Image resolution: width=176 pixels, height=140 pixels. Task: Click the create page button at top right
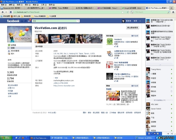[133, 28]
